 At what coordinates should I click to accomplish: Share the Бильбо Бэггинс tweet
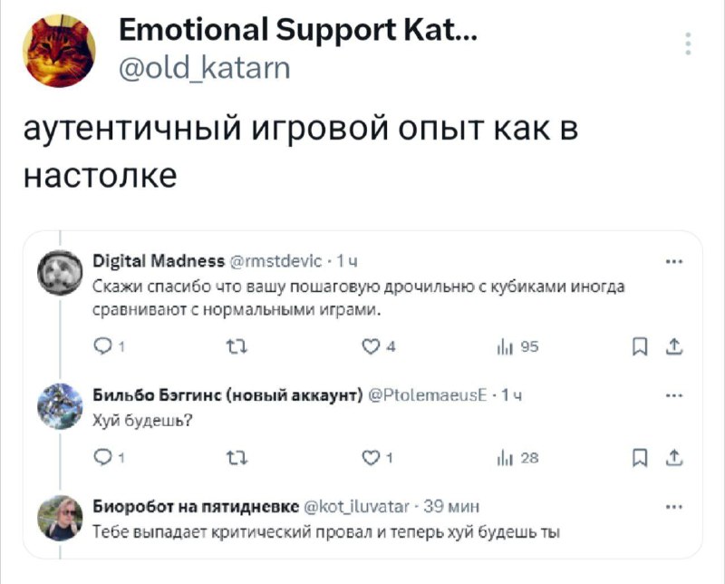pos(674,458)
